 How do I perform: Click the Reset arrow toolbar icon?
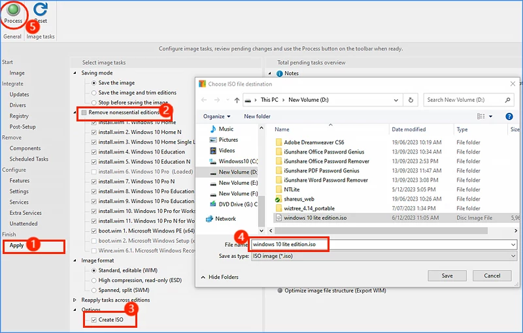tap(41, 9)
